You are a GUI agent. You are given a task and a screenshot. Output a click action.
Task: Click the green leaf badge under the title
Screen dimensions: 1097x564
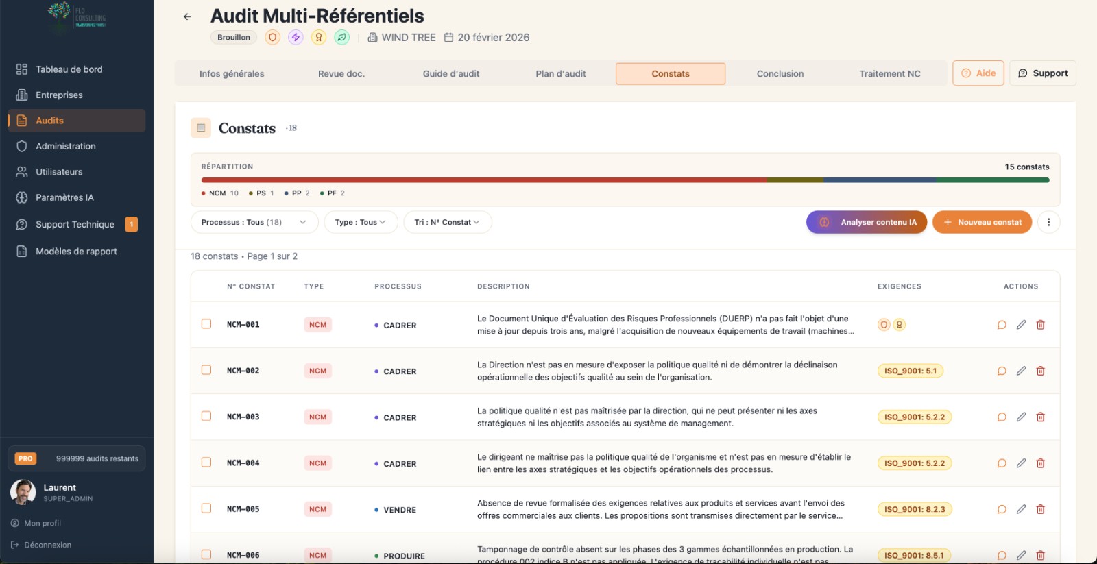click(x=341, y=38)
